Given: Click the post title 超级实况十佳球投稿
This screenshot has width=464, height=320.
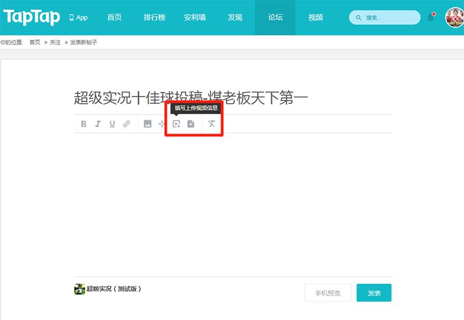Looking at the screenshot, I should (191, 97).
